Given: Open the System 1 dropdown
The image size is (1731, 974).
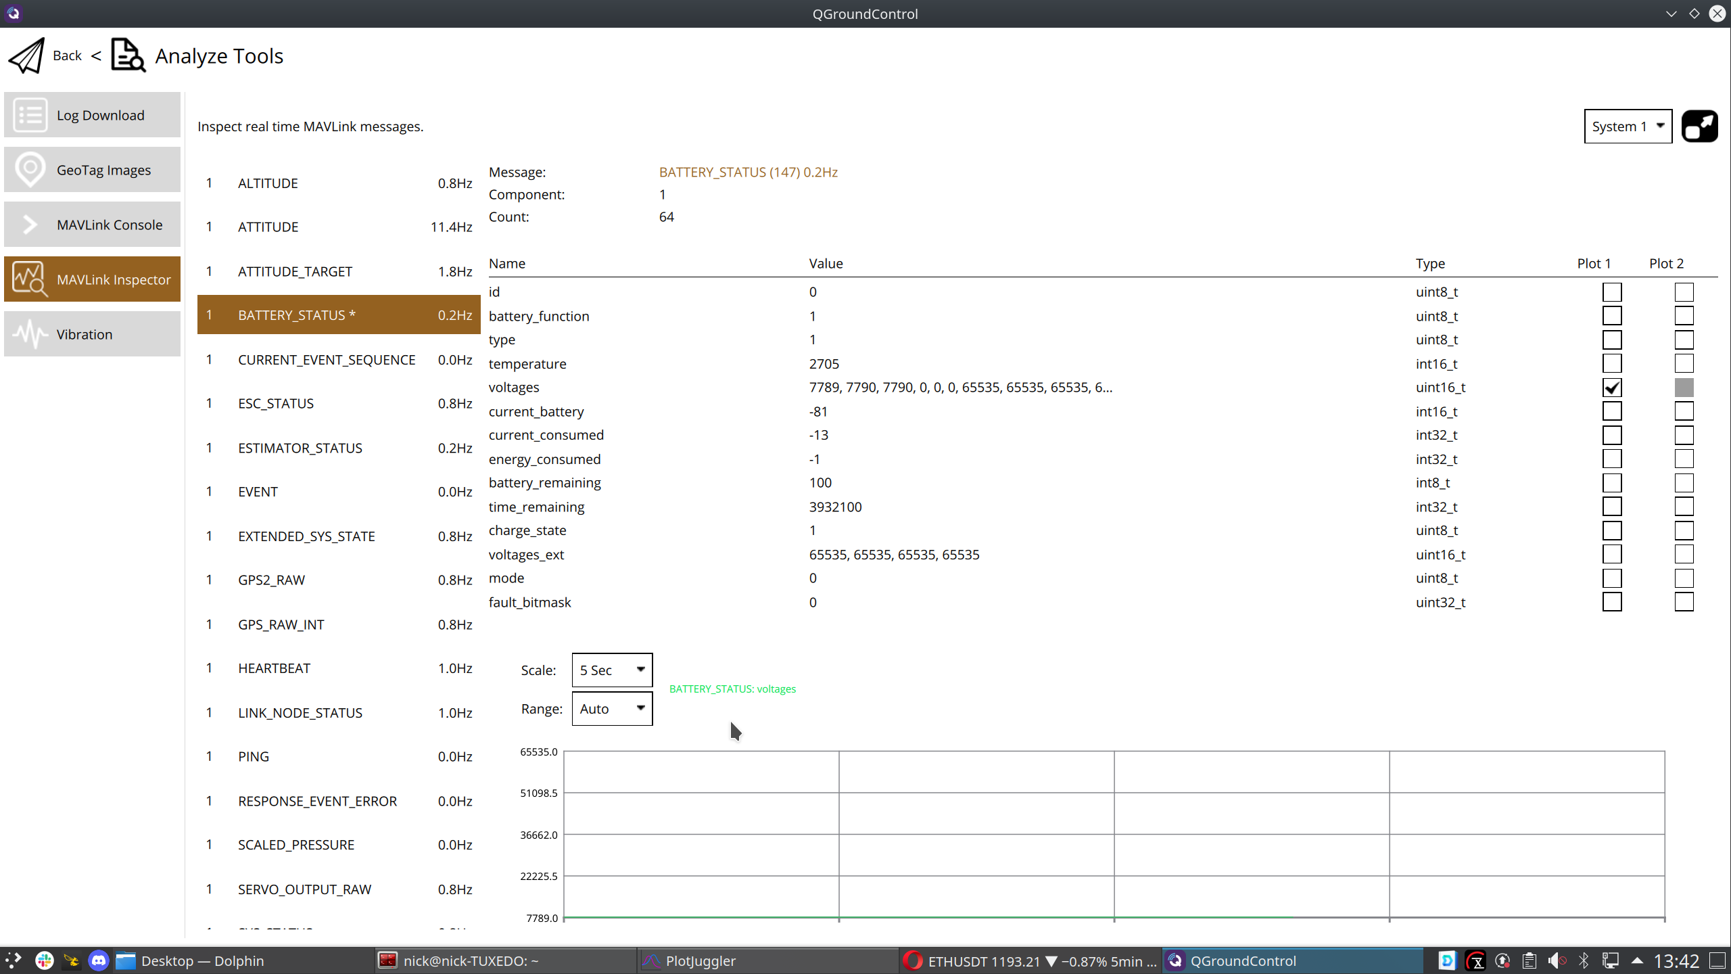Looking at the screenshot, I should pos(1628,126).
